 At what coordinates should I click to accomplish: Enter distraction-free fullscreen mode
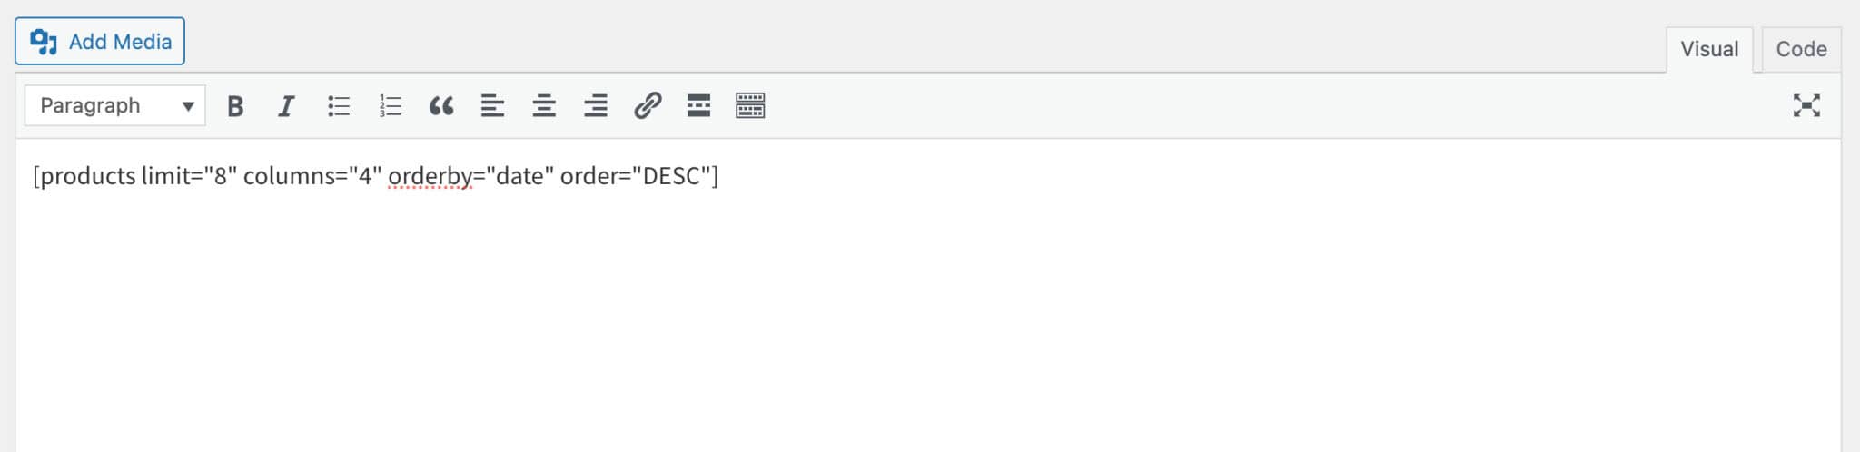tap(1806, 106)
